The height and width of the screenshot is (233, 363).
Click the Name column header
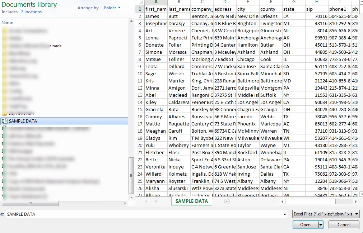pos(8,23)
